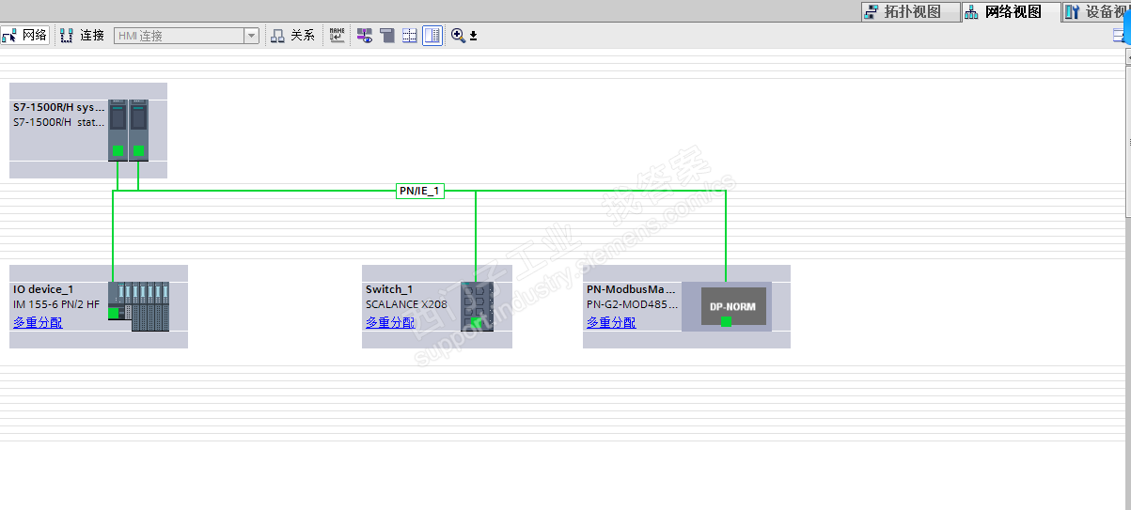Click the IO device_1 name label

[x=43, y=289]
